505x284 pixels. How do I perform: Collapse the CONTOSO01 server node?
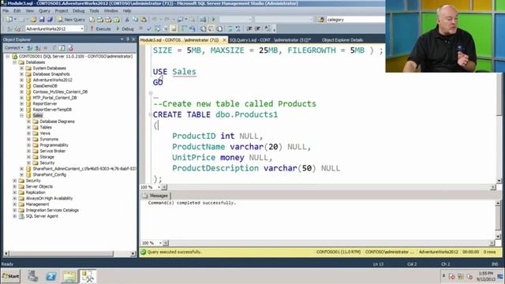click(x=8, y=56)
